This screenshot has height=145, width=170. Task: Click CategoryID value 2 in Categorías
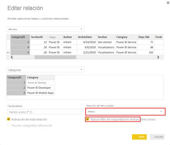coord(16,88)
